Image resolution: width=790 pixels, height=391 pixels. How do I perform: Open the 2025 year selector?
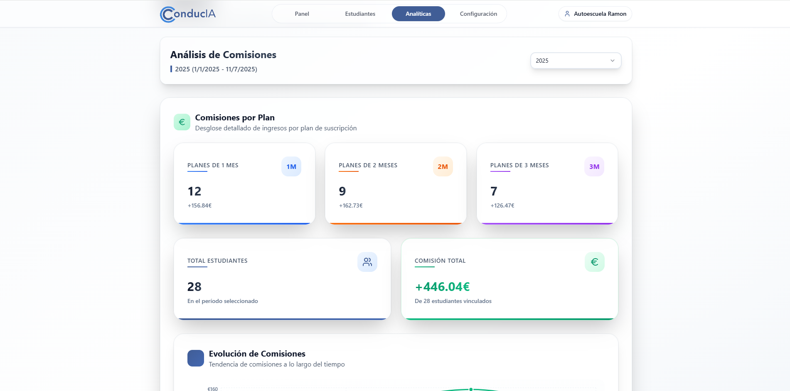coord(576,61)
